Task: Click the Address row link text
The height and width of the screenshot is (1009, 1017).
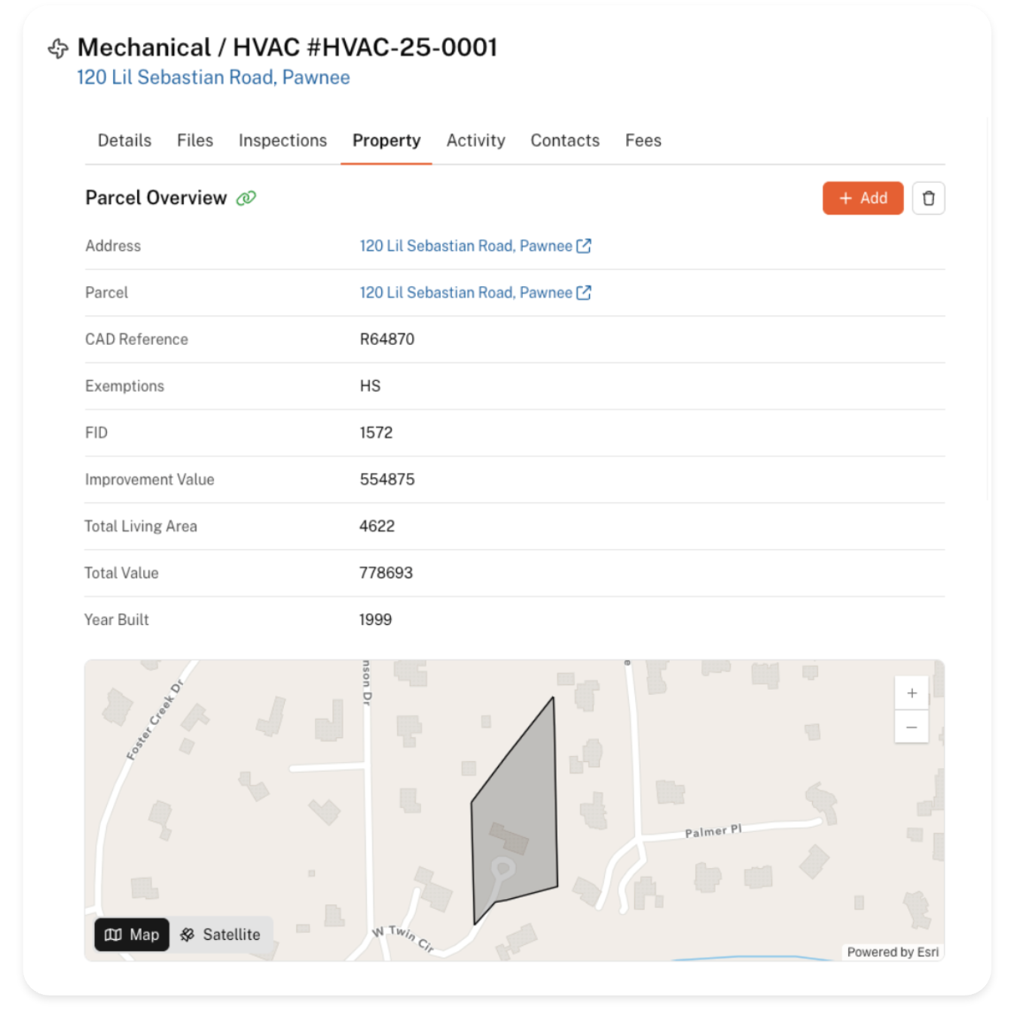Action: click(466, 246)
